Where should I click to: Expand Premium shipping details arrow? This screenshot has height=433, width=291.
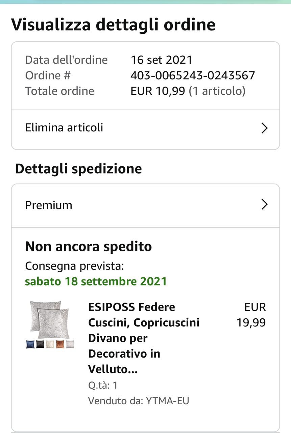[x=265, y=205]
